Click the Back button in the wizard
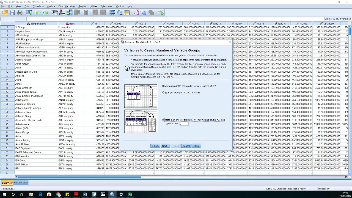The image size is (352, 198). (x=155, y=146)
